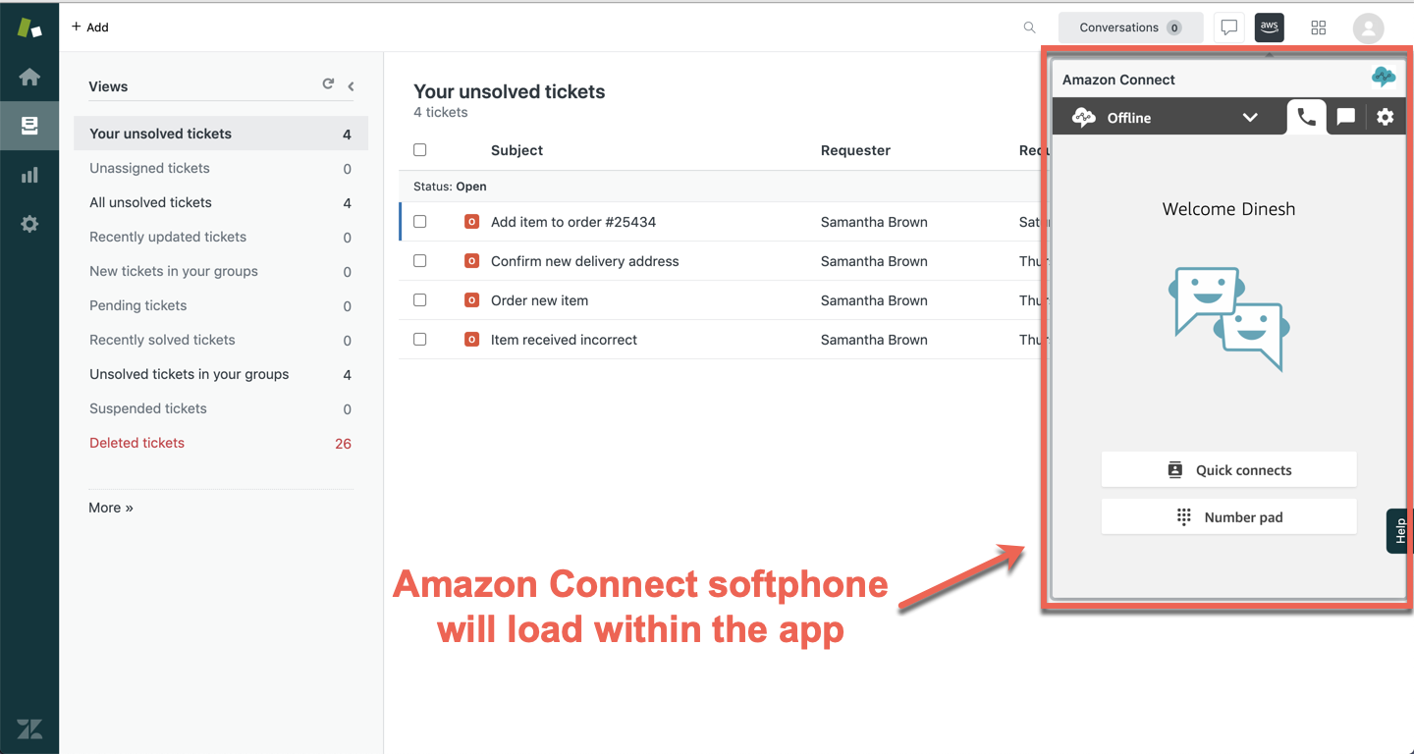Expand More views link

pyautogui.click(x=111, y=508)
